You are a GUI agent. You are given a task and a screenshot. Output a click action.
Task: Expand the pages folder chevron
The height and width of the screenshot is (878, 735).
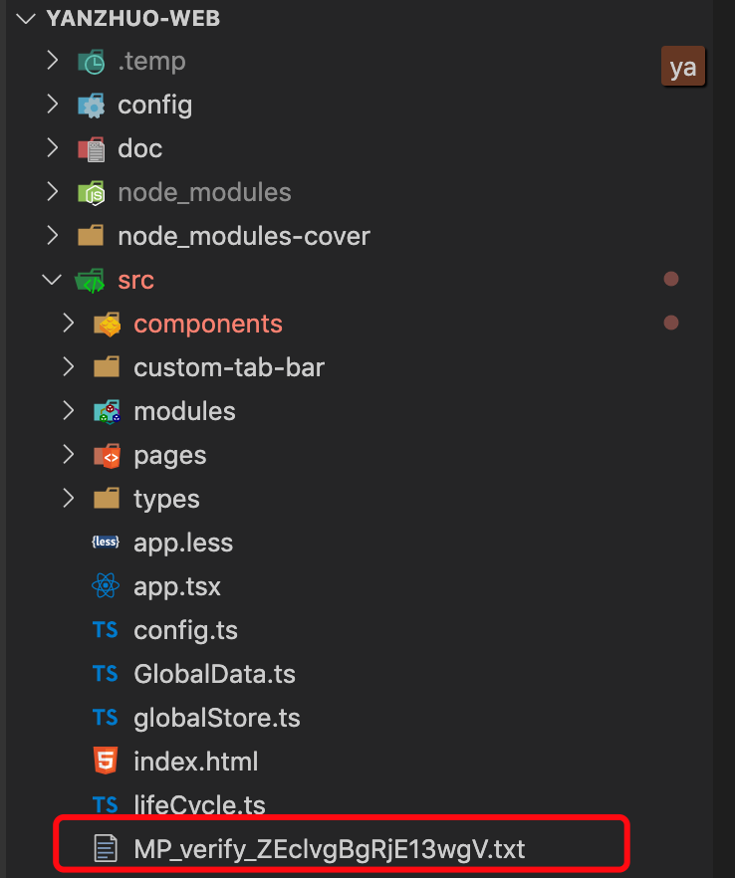pos(69,455)
